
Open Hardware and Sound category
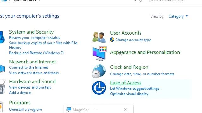coord(32,82)
